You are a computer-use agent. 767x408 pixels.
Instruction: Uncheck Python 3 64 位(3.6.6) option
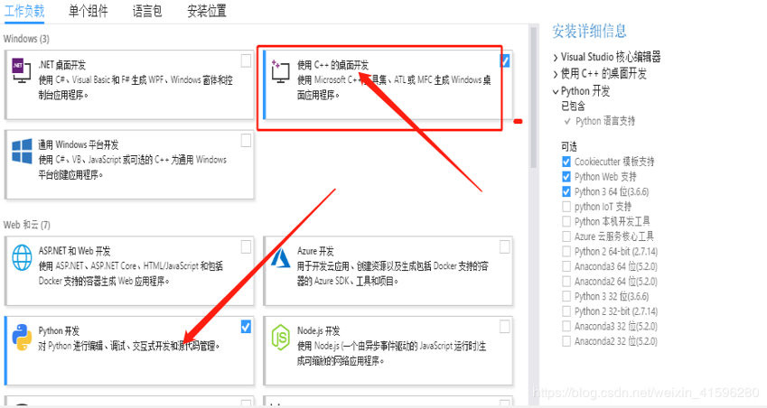point(566,191)
